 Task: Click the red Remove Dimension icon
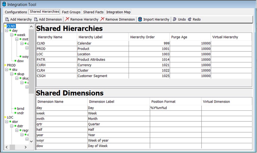102,19
